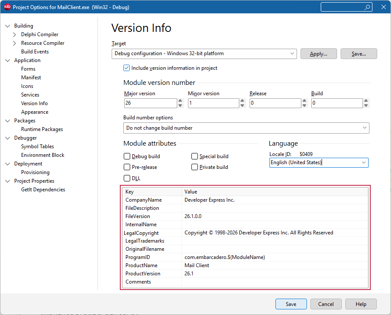
Task: Select Build Events in the tree
Action: tap(35, 52)
